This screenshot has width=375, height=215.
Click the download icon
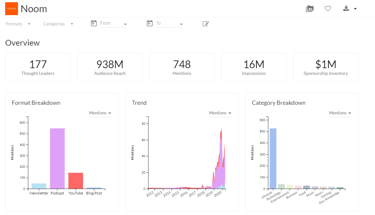click(x=346, y=9)
